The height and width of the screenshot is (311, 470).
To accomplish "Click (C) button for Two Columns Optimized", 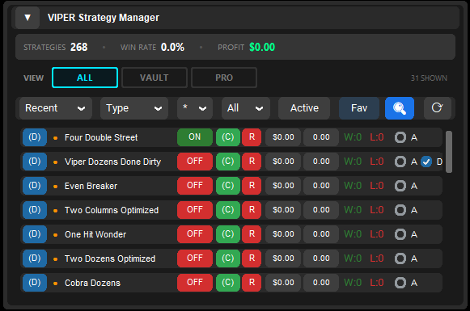I will point(228,210).
